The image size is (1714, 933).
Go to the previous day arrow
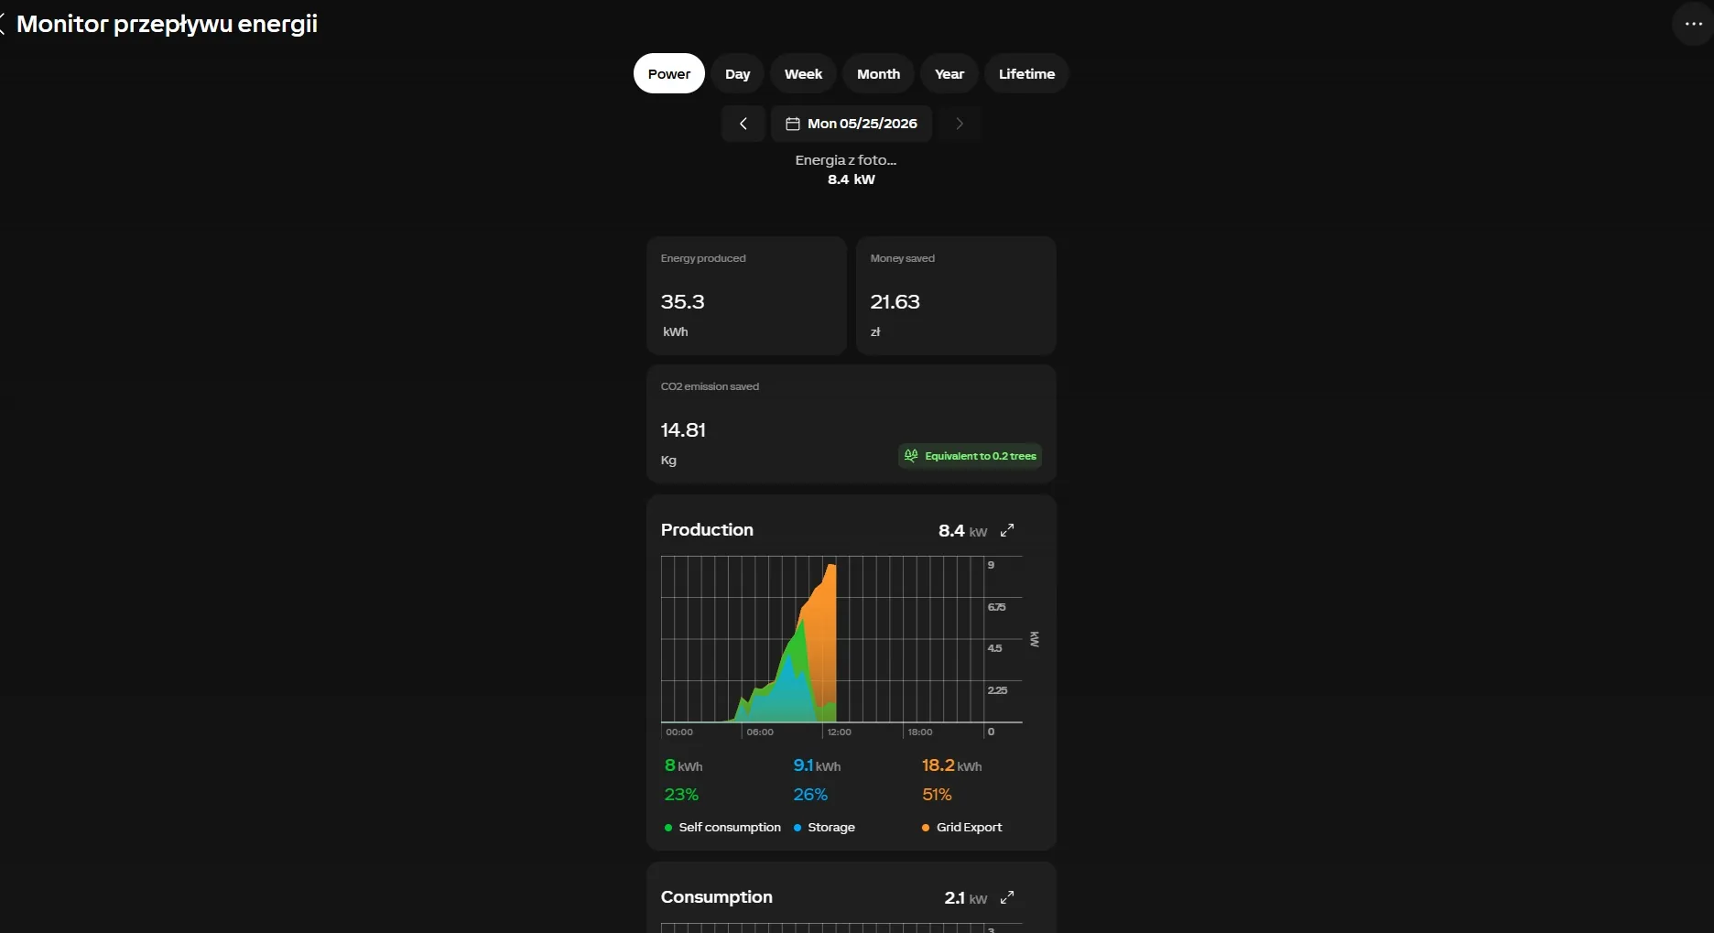coord(743,124)
